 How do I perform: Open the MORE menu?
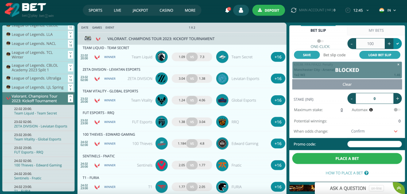pos(190,10)
